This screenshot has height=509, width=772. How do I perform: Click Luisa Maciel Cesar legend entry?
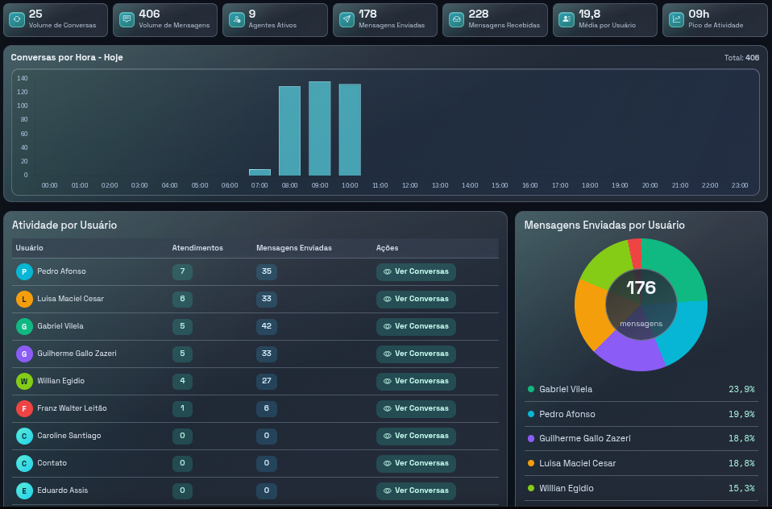(x=641, y=463)
